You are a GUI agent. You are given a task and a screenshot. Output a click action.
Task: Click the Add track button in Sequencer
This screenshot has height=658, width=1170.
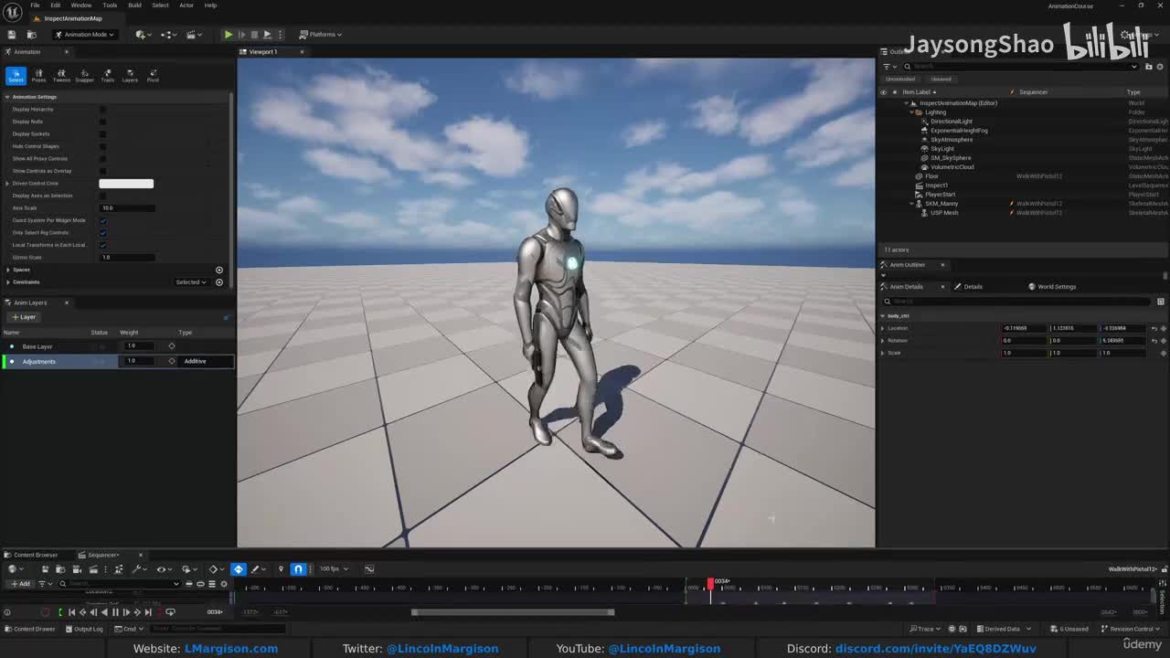point(19,584)
